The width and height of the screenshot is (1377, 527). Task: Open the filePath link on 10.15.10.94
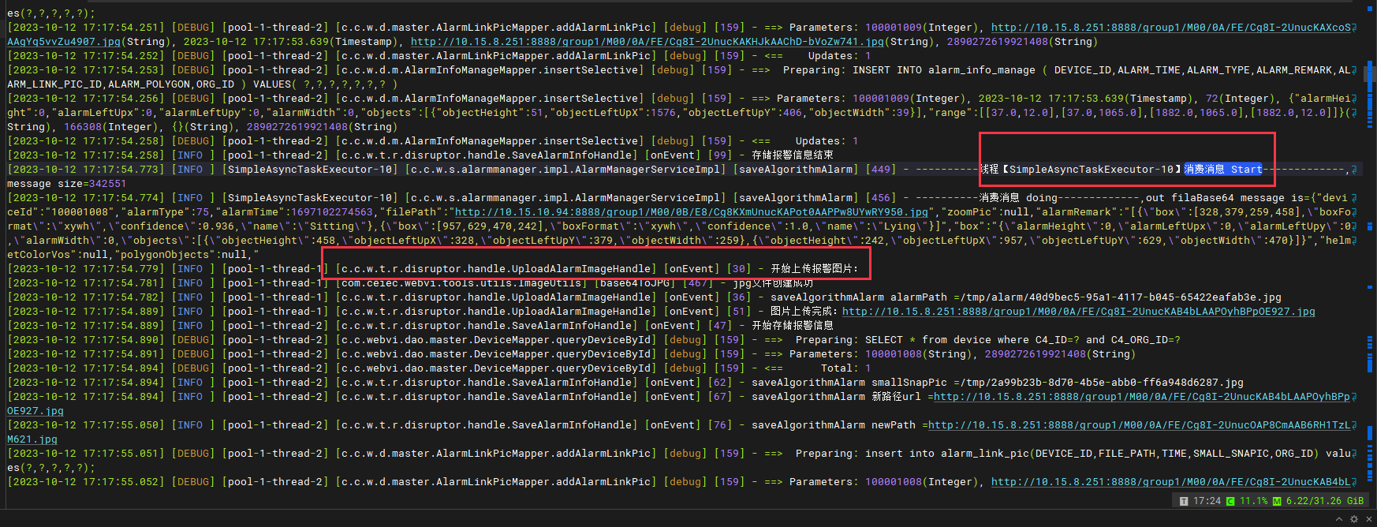692,212
